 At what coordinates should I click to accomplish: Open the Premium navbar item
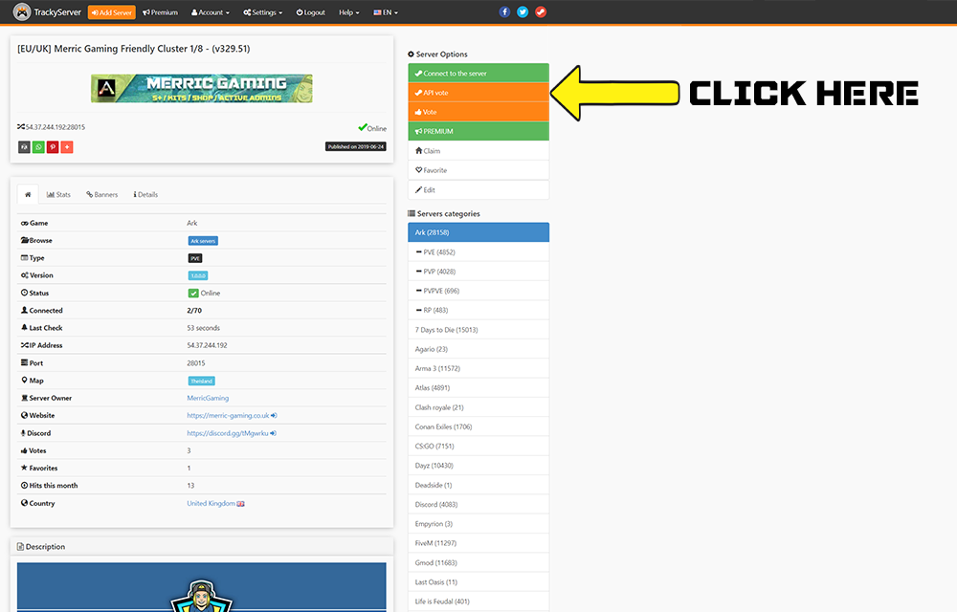[x=161, y=12]
